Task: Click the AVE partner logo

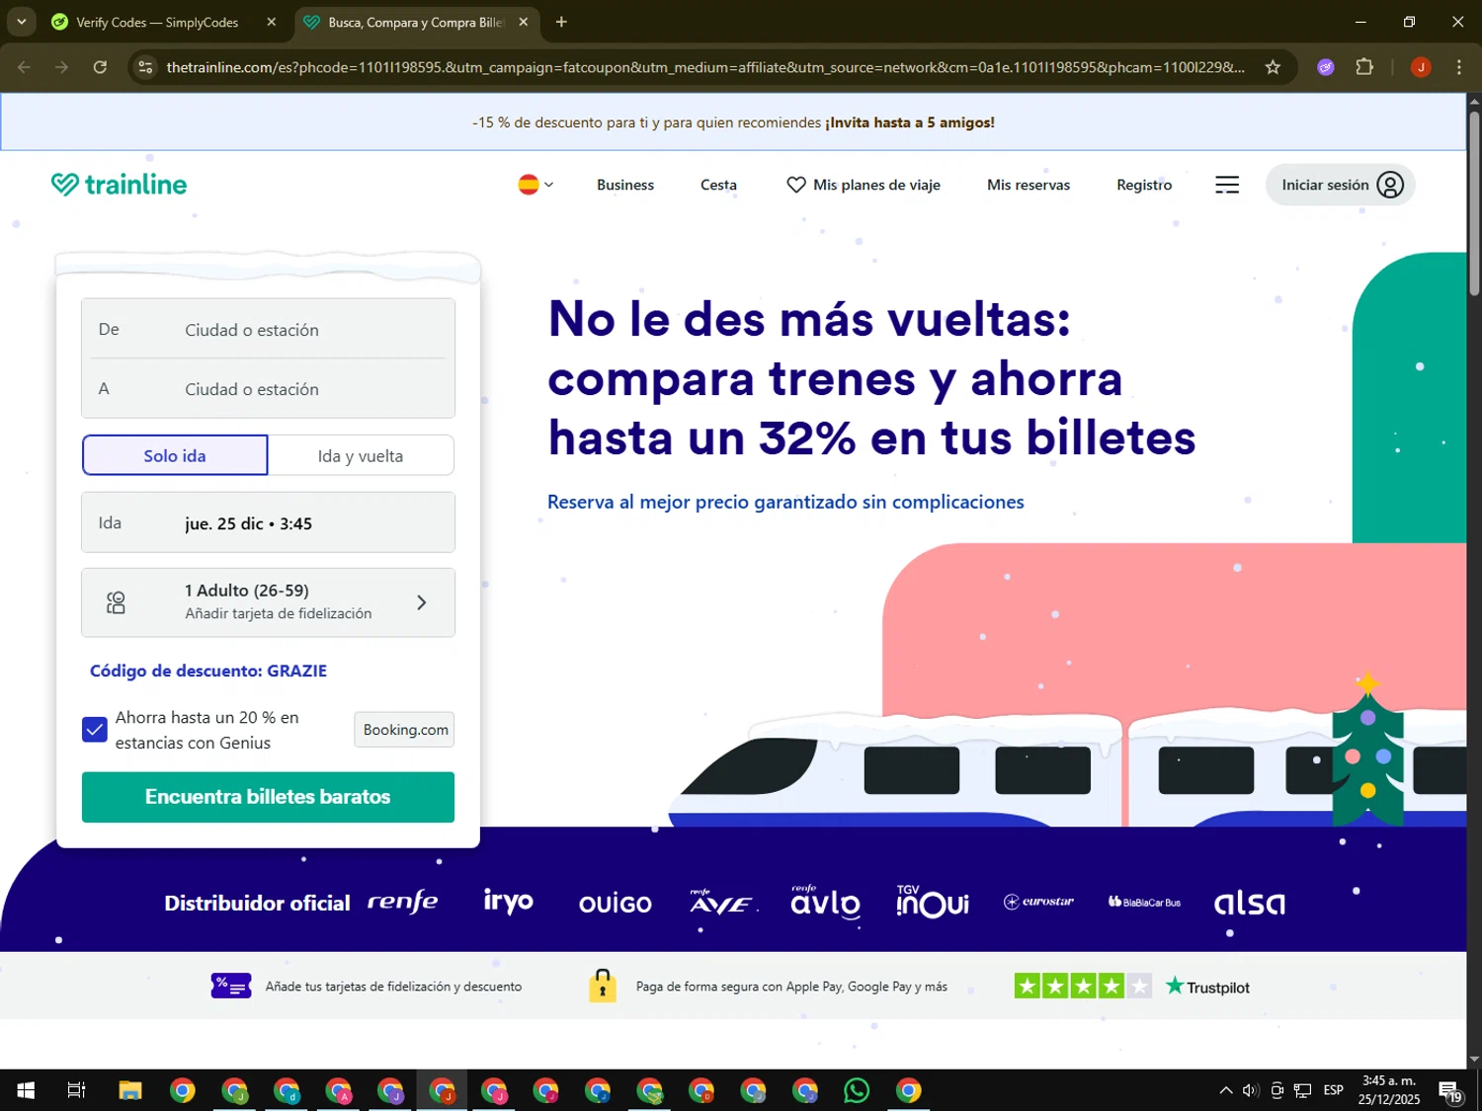Action: coord(722,902)
